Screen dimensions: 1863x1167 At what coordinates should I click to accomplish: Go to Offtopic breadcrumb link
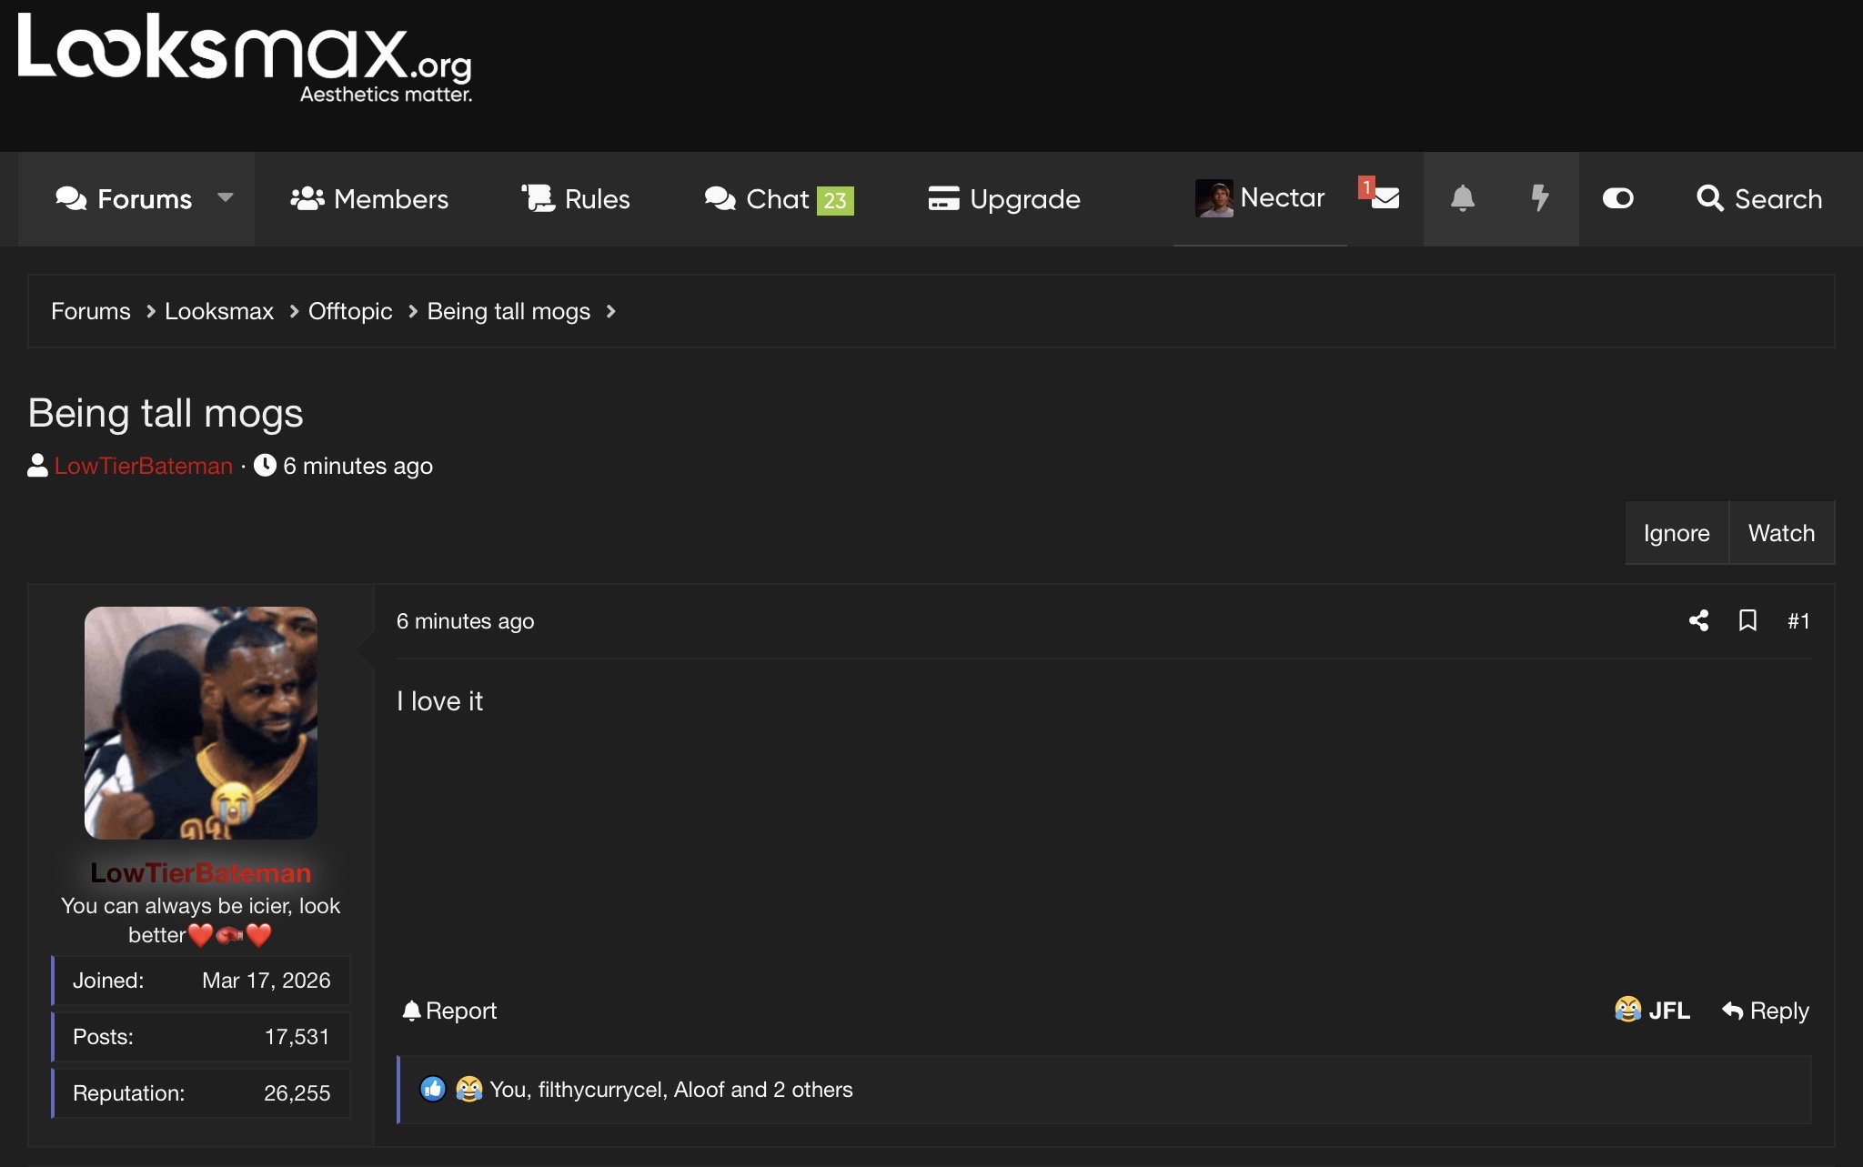[x=350, y=311]
